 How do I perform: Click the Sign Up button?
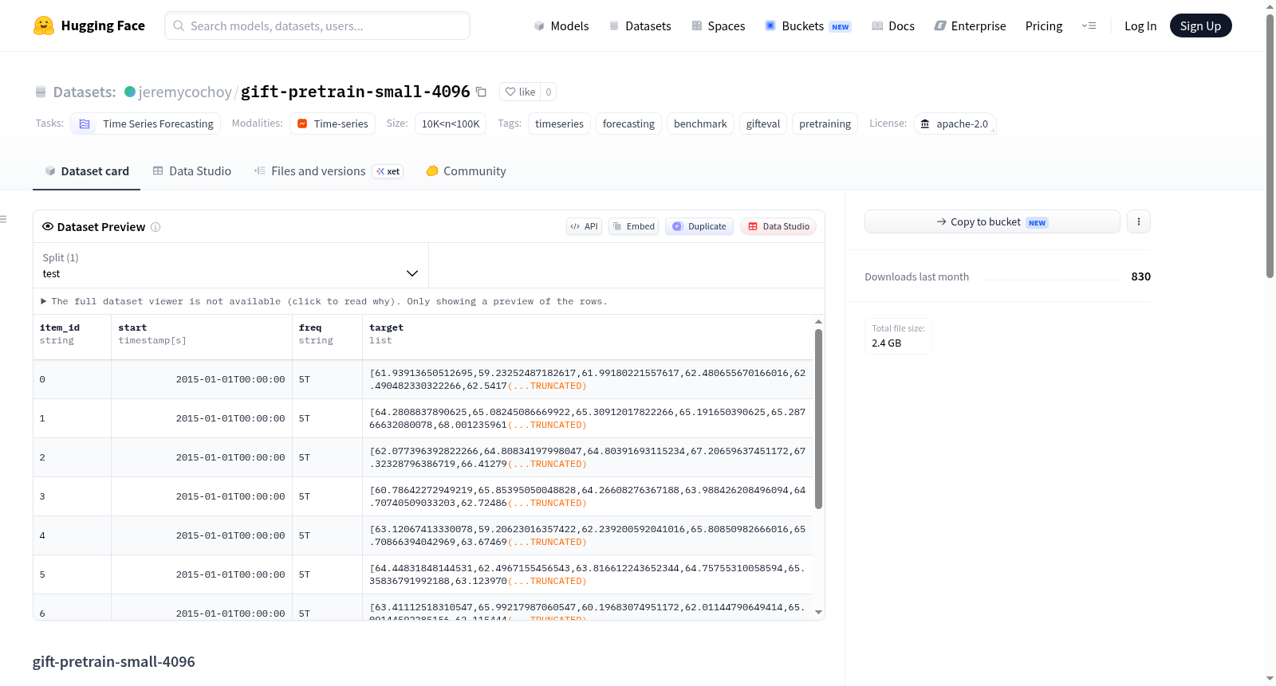click(x=1201, y=25)
